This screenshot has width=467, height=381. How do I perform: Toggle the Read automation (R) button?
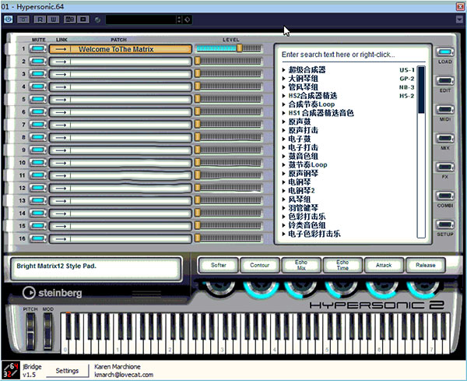40,19
